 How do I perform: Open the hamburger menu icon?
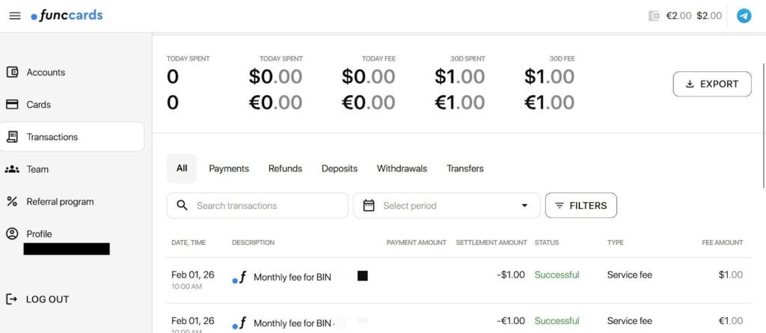[15, 16]
